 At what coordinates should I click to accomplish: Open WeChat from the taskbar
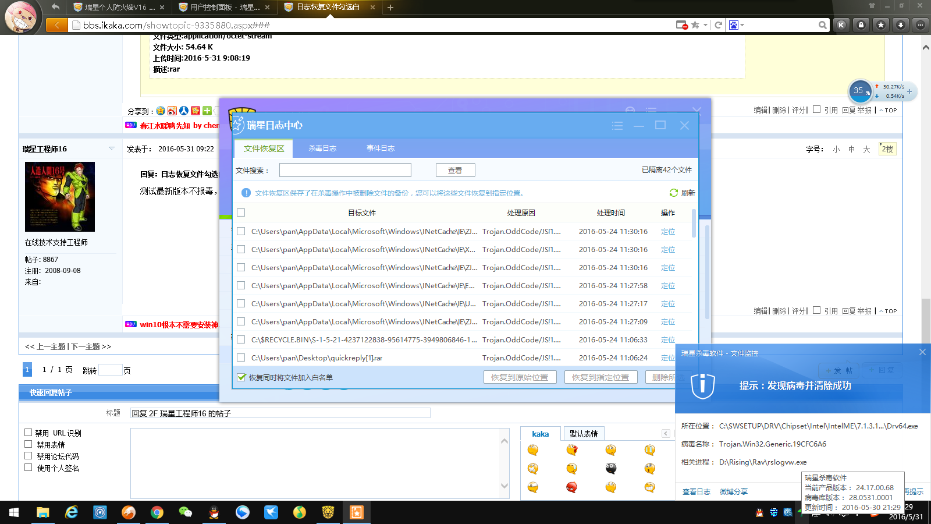186,512
